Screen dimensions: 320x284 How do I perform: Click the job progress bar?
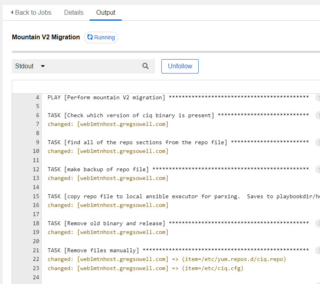[x=166, y=52]
